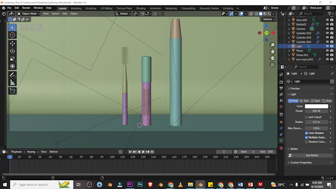Enable Shadow Caustics checkbox
The width and height of the screenshot is (336, 189).
pos(306,142)
